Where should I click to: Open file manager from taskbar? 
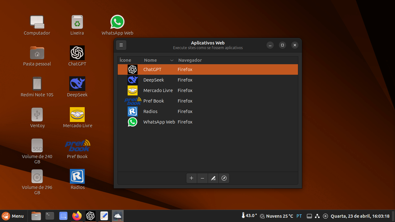click(36, 216)
